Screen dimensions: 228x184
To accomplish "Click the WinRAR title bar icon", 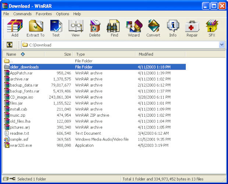I will point(5,6).
